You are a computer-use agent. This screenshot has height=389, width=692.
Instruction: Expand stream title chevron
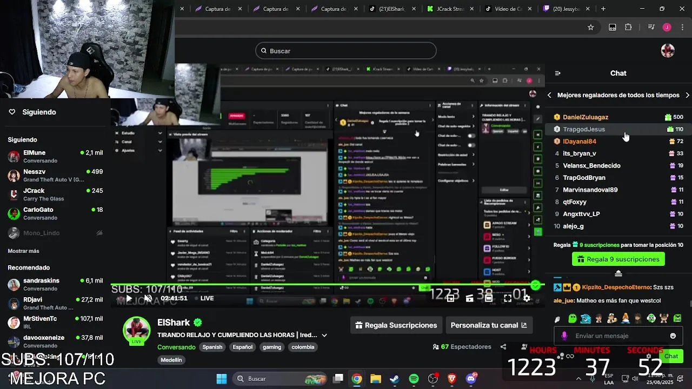click(324, 335)
